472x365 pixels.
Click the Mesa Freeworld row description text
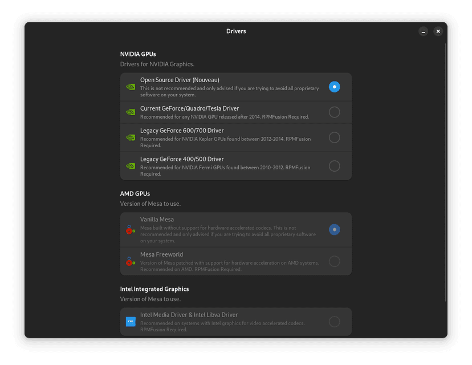[x=230, y=266]
